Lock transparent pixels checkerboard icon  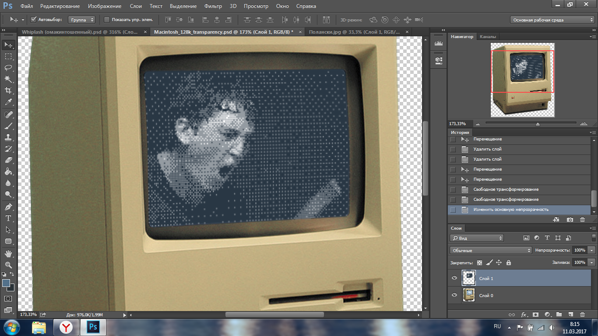click(x=479, y=262)
